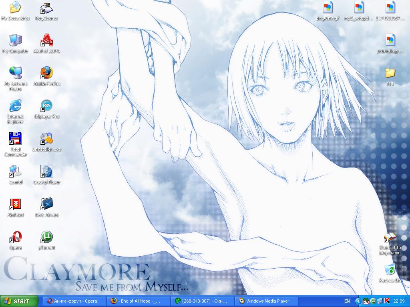
Task: Switch to the Opera taskbar window
Action: [75, 301]
